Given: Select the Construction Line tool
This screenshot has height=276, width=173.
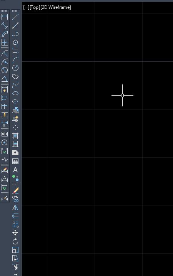Looking at the screenshot, I should pyautogui.click(x=15, y=25).
